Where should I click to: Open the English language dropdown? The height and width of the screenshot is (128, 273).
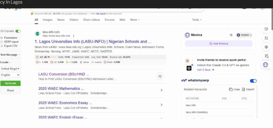pos(10,75)
